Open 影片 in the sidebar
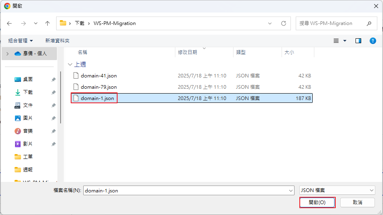 point(28,144)
